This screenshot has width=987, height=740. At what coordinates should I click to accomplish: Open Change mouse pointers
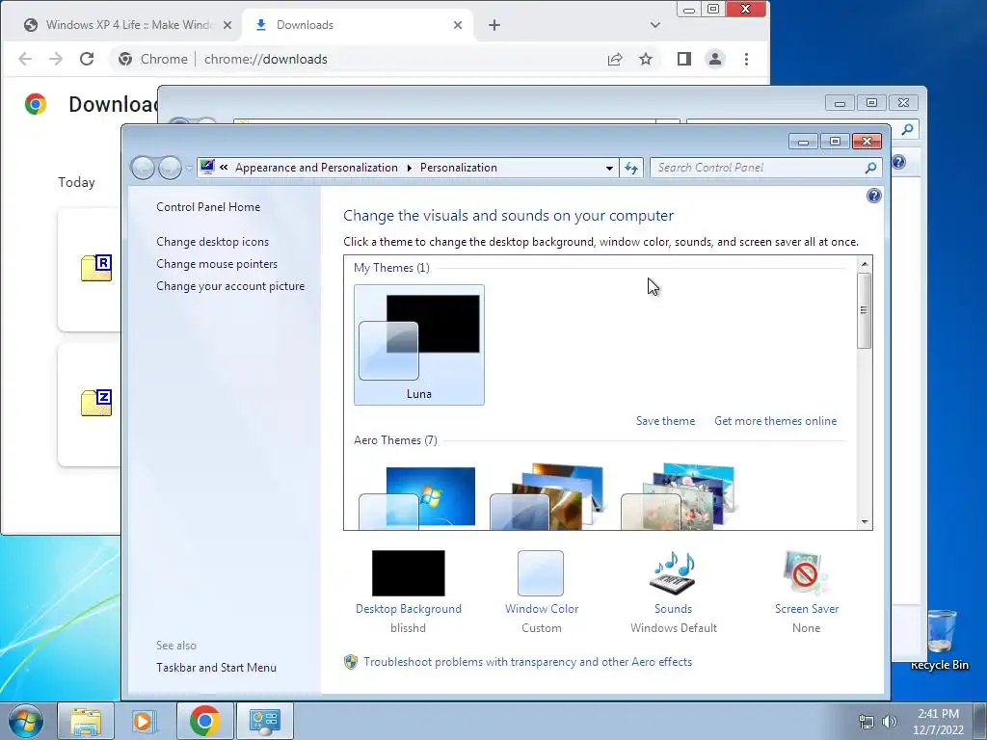[217, 264]
